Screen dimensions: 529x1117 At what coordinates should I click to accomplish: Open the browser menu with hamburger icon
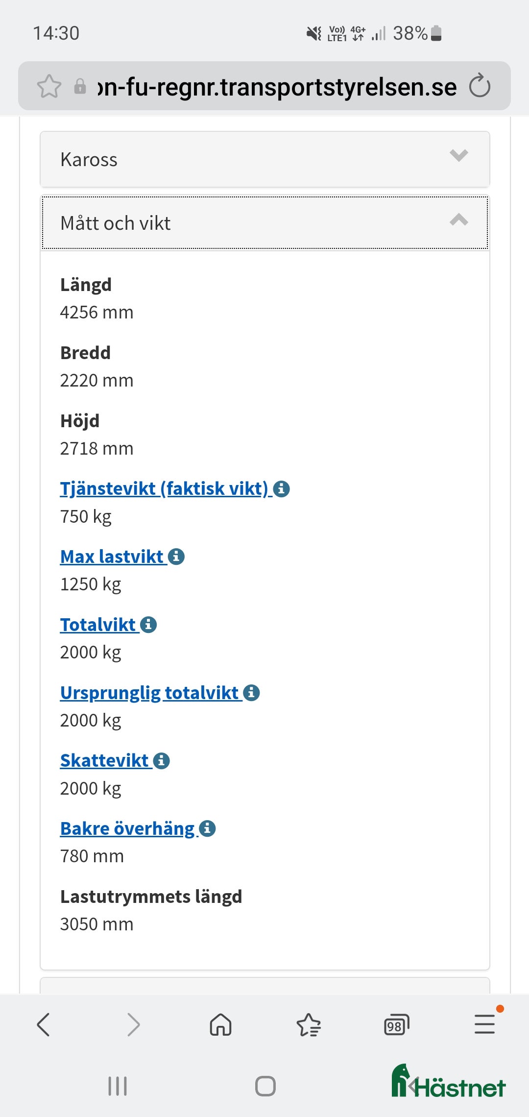pyautogui.click(x=484, y=1025)
